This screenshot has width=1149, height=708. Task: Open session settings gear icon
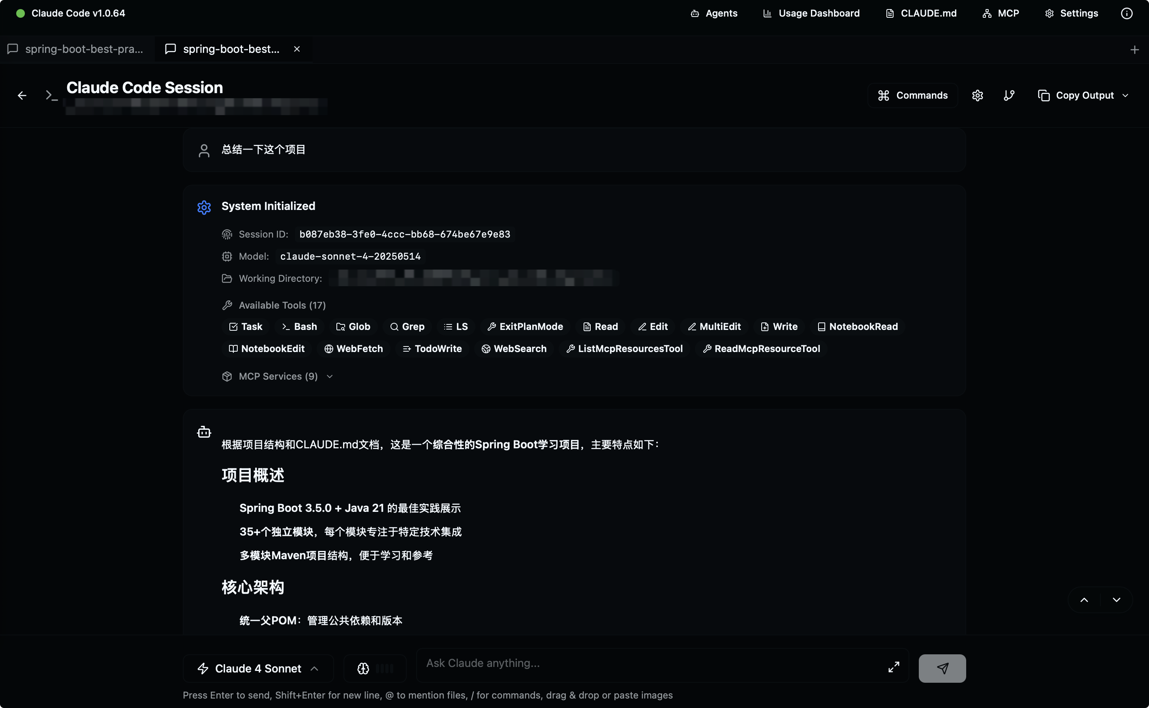[977, 96]
